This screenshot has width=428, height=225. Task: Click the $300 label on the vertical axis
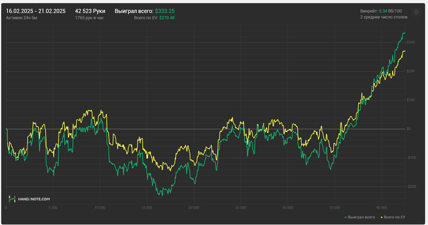tap(410, 42)
